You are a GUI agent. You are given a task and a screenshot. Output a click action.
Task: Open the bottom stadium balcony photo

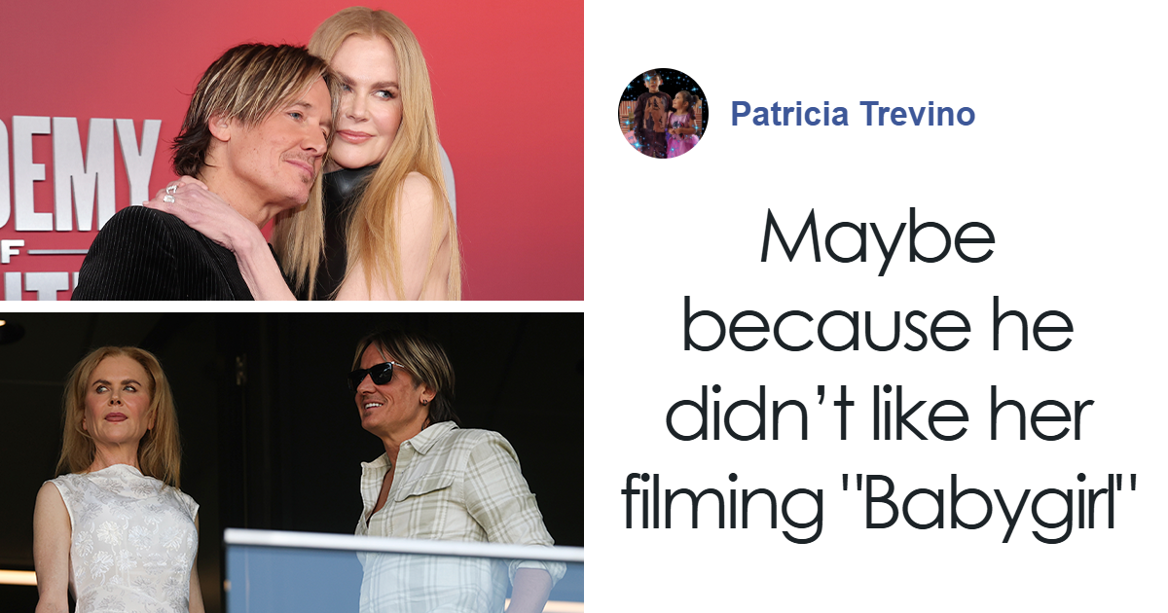click(x=292, y=462)
